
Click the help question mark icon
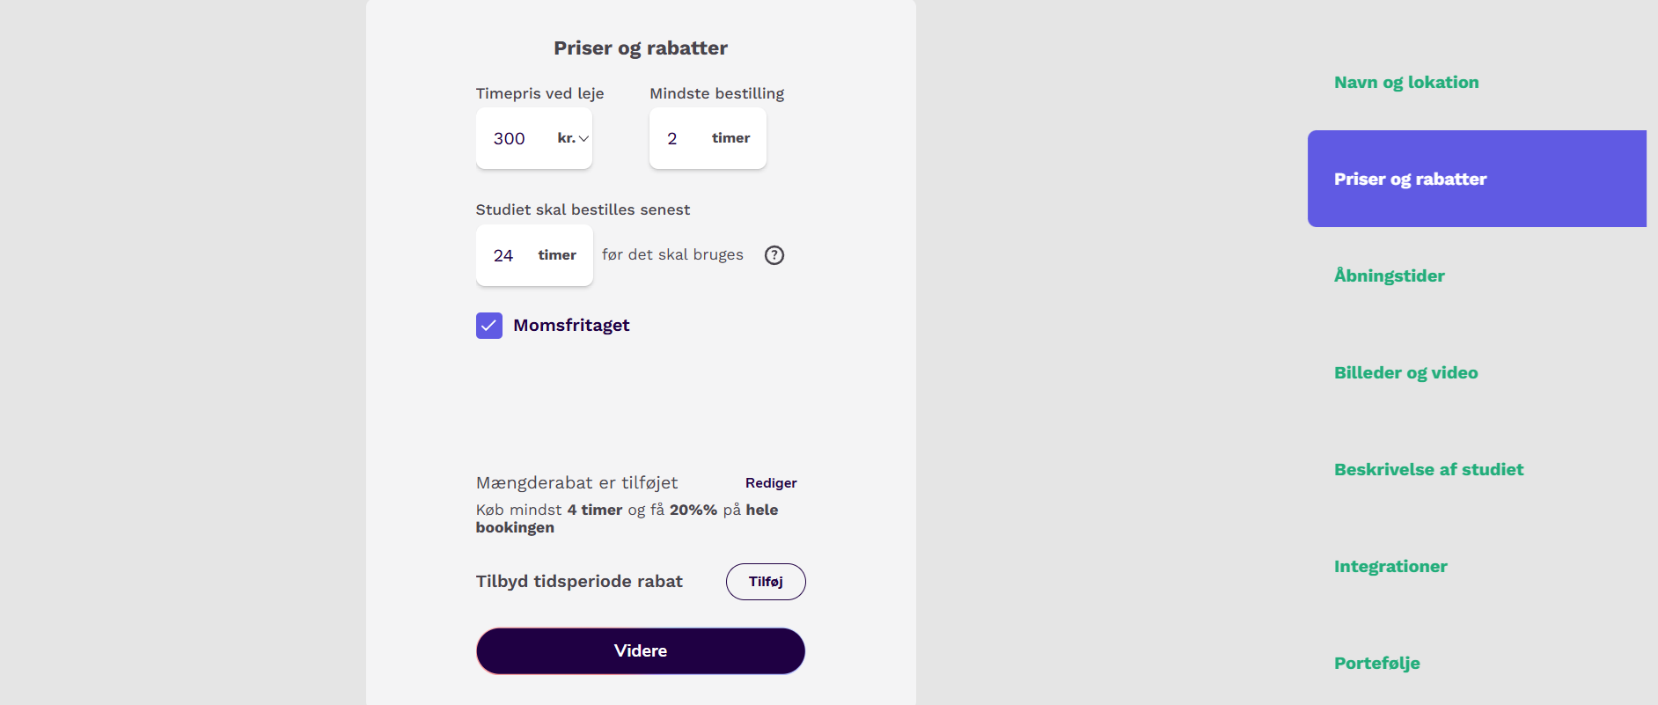click(x=774, y=255)
